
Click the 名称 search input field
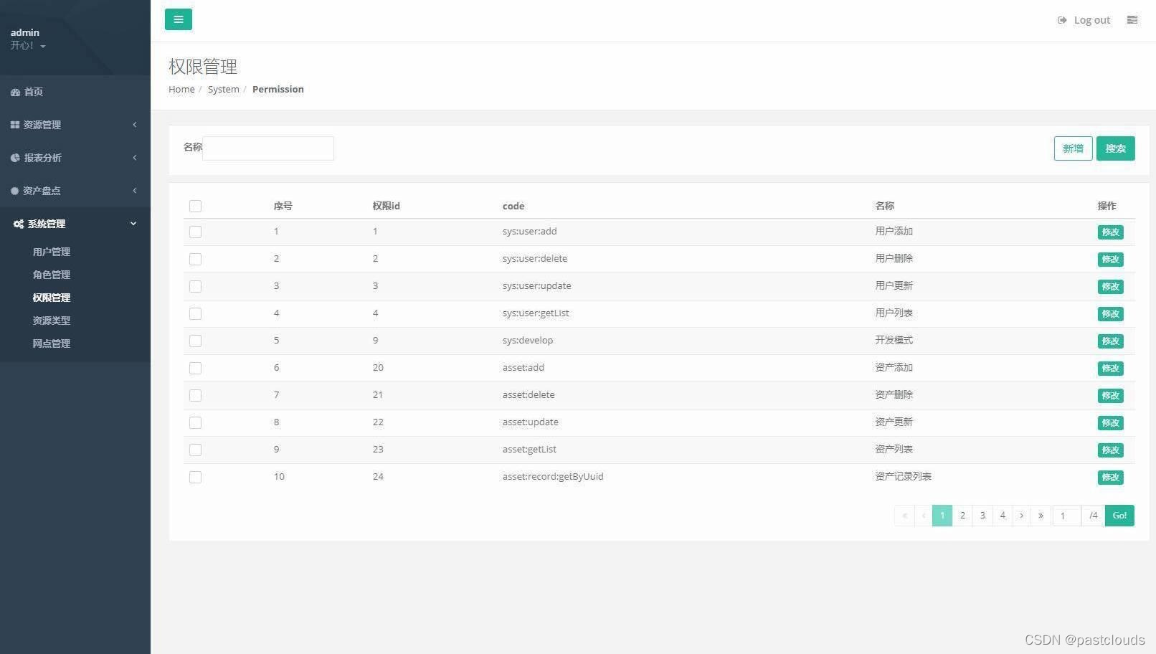coord(268,148)
